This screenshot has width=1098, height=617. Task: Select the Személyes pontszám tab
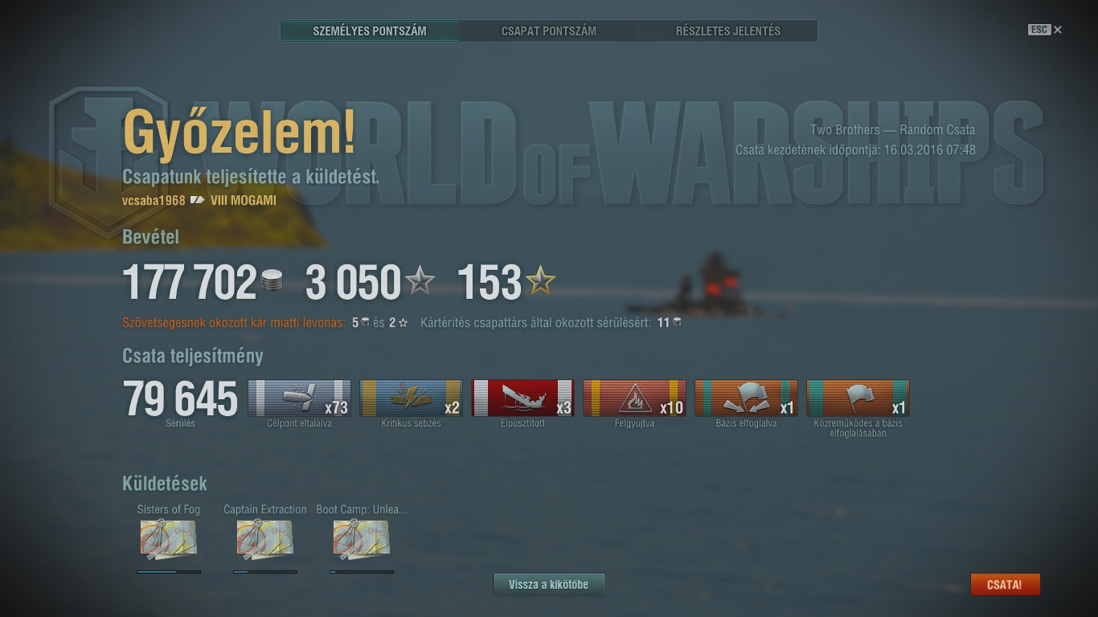coord(370,31)
